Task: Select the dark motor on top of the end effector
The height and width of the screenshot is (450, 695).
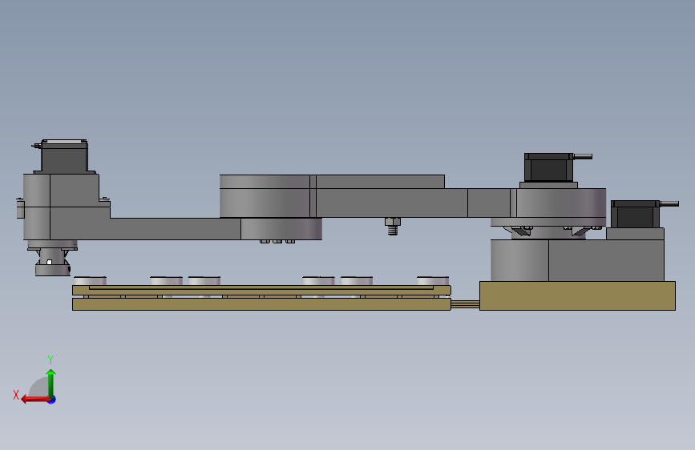Action: pyautogui.click(x=64, y=156)
